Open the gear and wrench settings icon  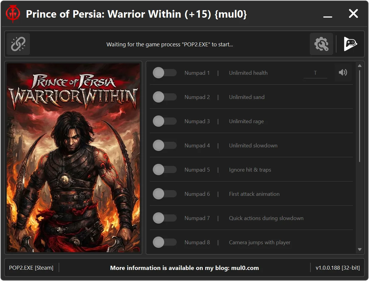pyautogui.click(x=321, y=44)
